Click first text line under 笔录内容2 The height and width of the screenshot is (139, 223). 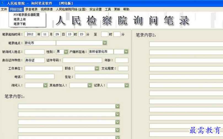(x=186, y=44)
